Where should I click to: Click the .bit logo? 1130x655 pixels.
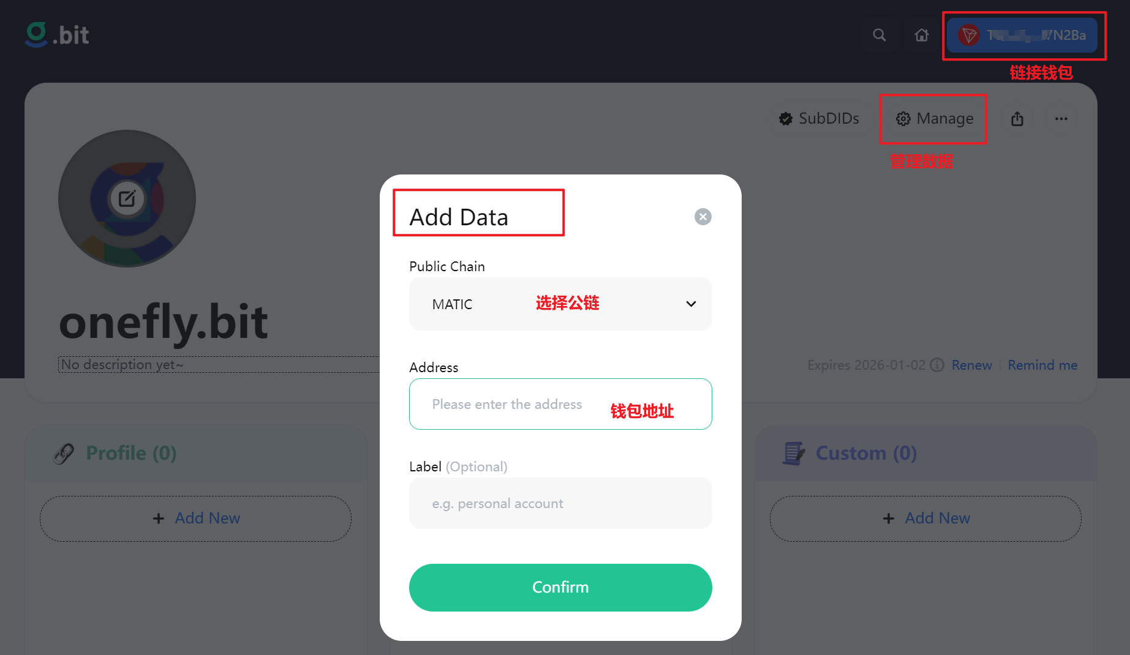point(57,35)
